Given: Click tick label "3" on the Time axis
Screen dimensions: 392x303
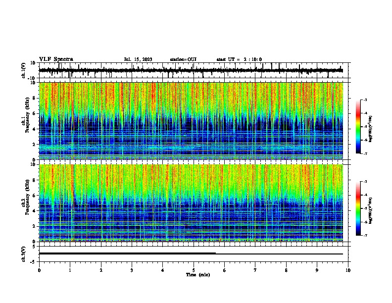Looking at the screenshot, I should click(x=132, y=270).
